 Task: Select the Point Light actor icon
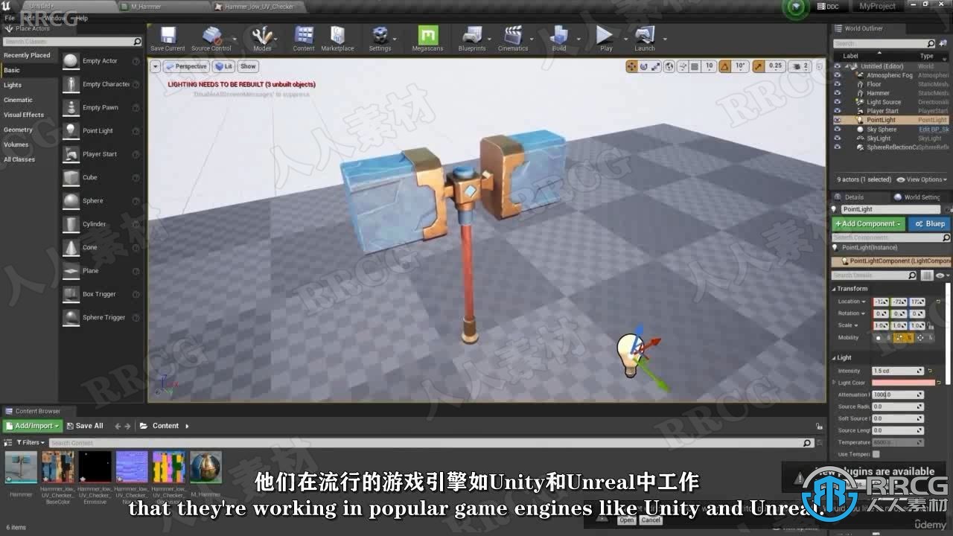click(71, 131)
